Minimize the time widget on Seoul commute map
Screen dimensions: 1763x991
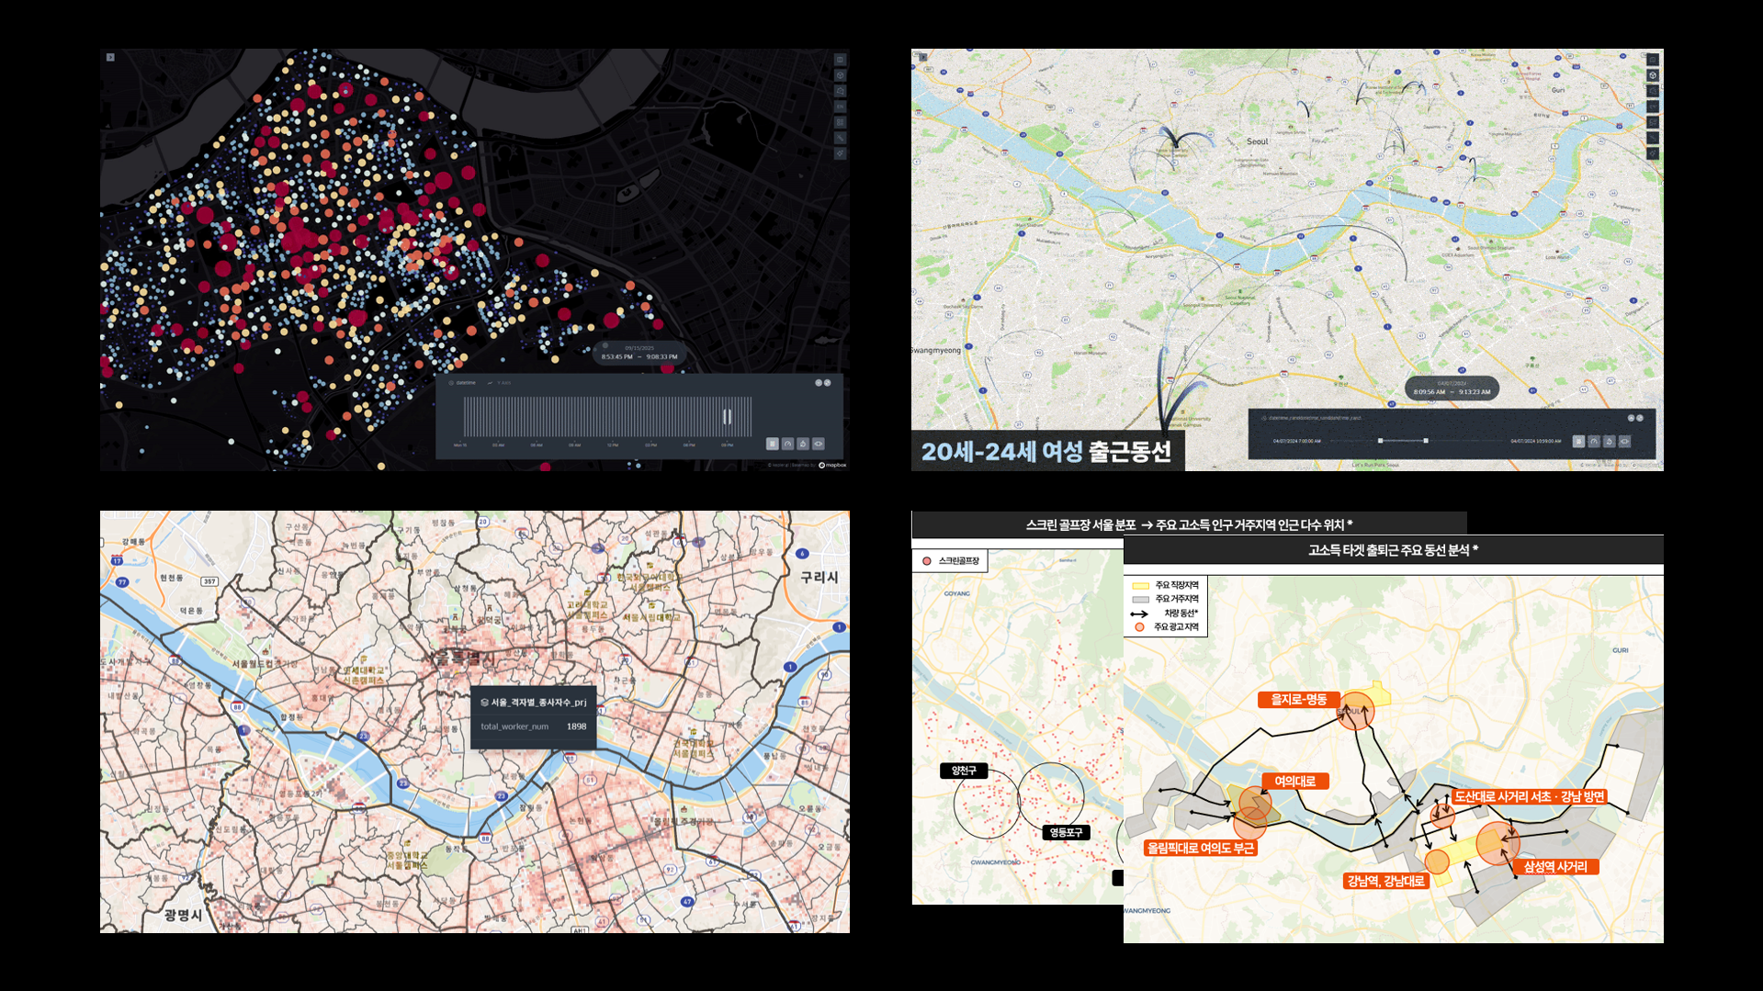tap(1631, 418)
